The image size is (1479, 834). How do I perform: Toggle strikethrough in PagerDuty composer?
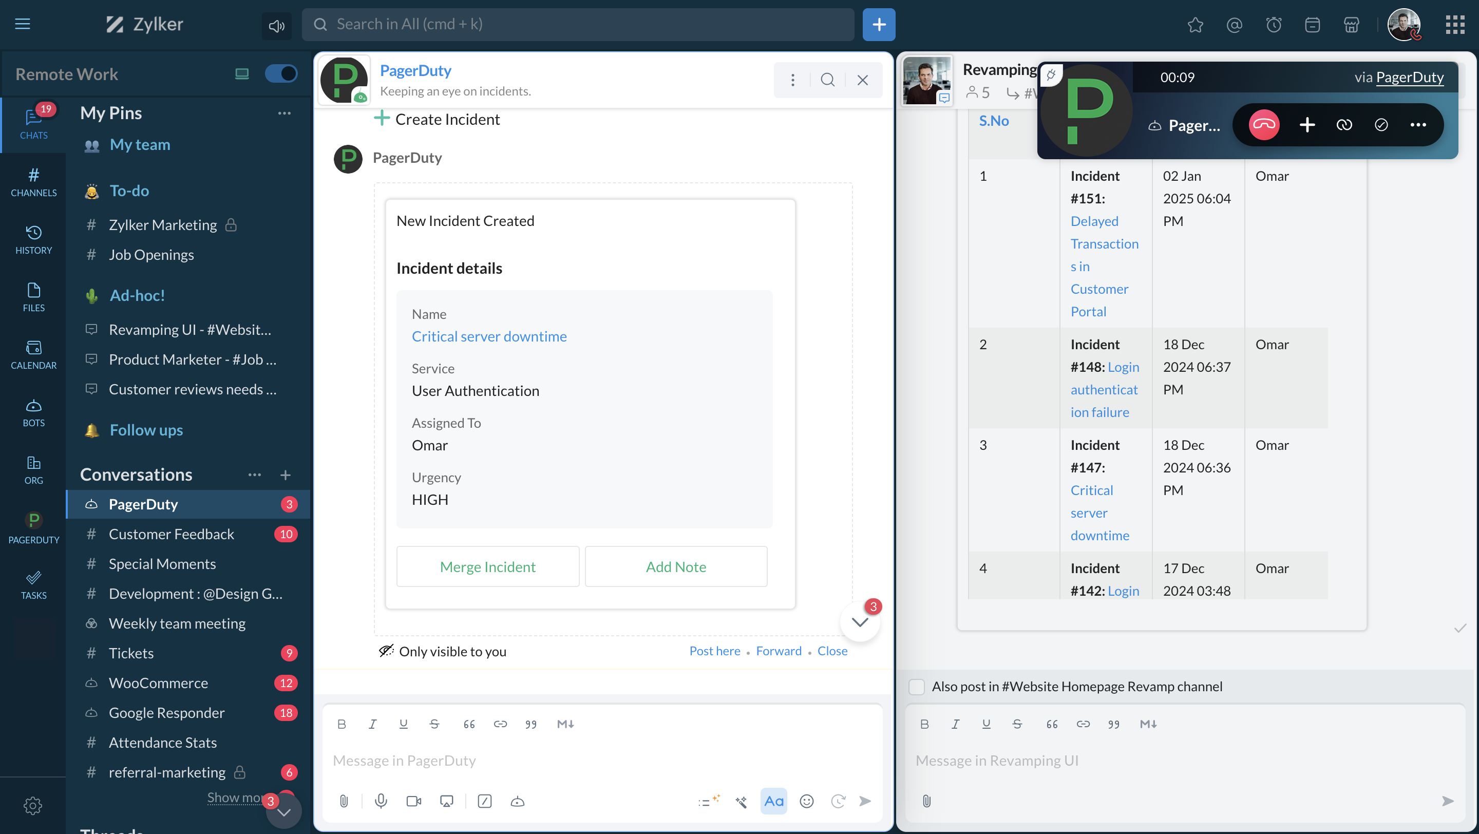click(x=434, y=724)
